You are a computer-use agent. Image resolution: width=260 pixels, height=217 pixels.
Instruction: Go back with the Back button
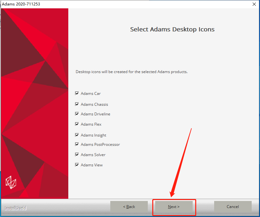click(129, 206)
